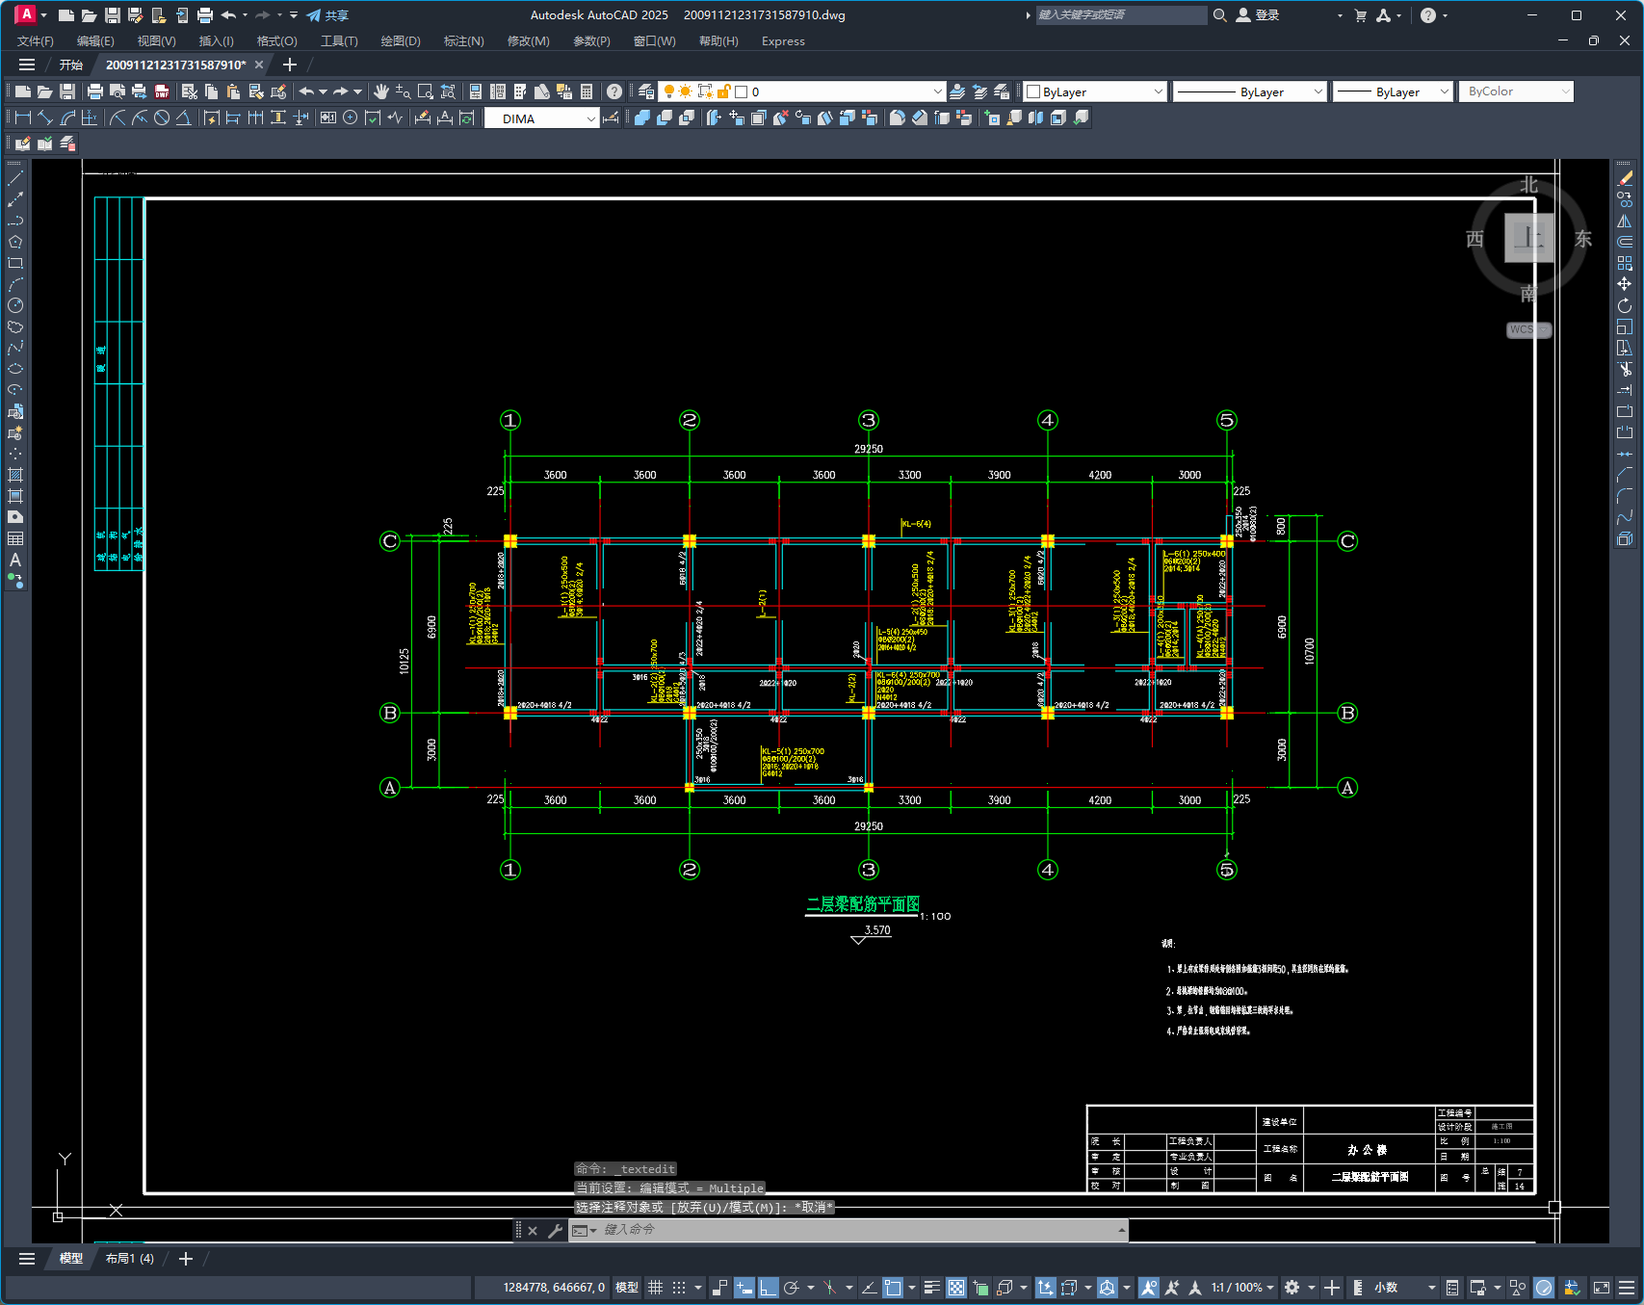Click the Erase tool in modify toolbar
The image size is (1644, 1305).
click(x=1625, y=178)
